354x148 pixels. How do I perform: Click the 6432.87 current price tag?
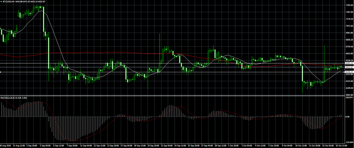349,67
